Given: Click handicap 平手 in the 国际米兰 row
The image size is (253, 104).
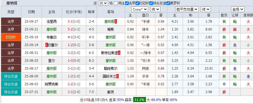Looking at the screenshot, I should click(146, 76).
